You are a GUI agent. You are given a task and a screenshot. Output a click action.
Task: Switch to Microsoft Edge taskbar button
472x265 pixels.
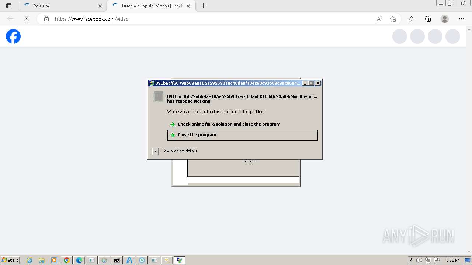[x=79, y=260]
